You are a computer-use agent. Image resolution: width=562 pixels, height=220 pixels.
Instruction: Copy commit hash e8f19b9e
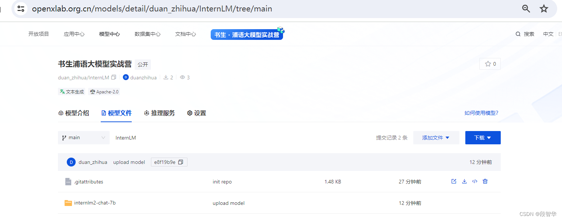(180, 162)
